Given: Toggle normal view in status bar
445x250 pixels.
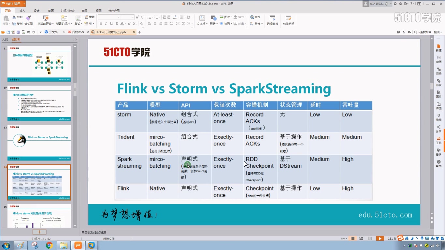Looking at the screenshot, I should coord(352,239).
